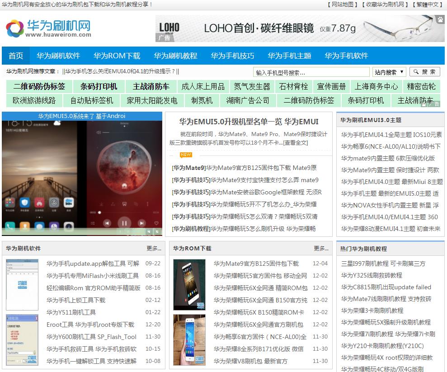Open 华为C8815刷机出现update failed link

[386, 287]
